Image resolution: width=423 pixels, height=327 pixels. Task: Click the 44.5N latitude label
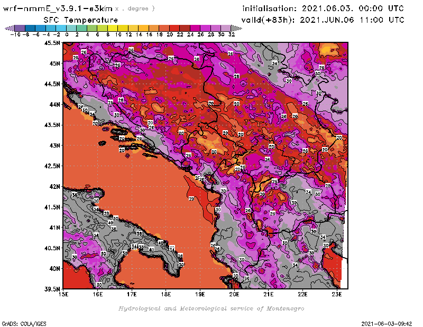tap(52, 84)
